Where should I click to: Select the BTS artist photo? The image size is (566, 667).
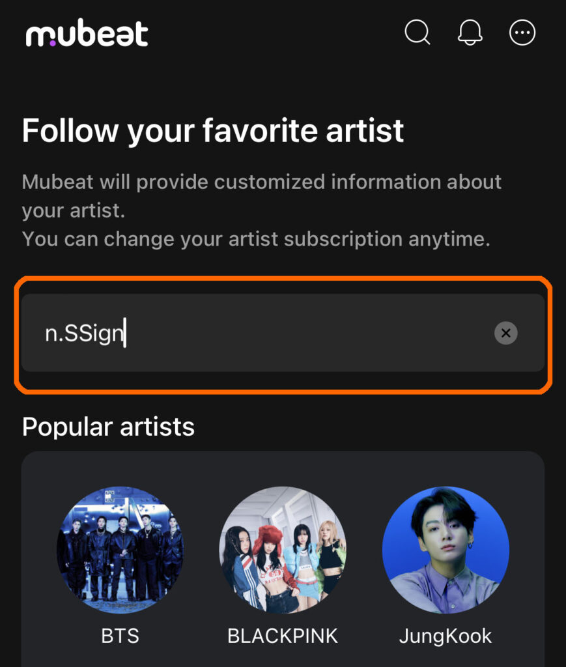120,550
